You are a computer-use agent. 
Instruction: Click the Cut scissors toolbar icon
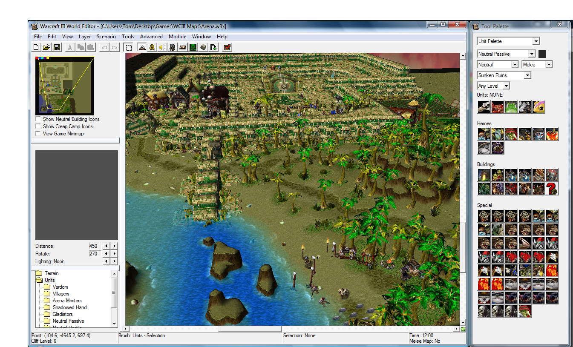[69, 47]
